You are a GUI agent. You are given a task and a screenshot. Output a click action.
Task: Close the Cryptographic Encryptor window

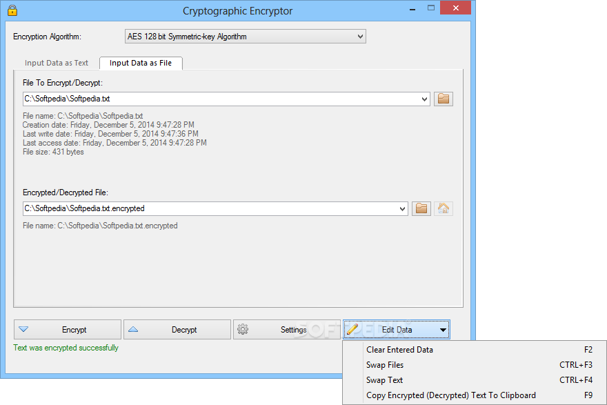coord(456,8)
